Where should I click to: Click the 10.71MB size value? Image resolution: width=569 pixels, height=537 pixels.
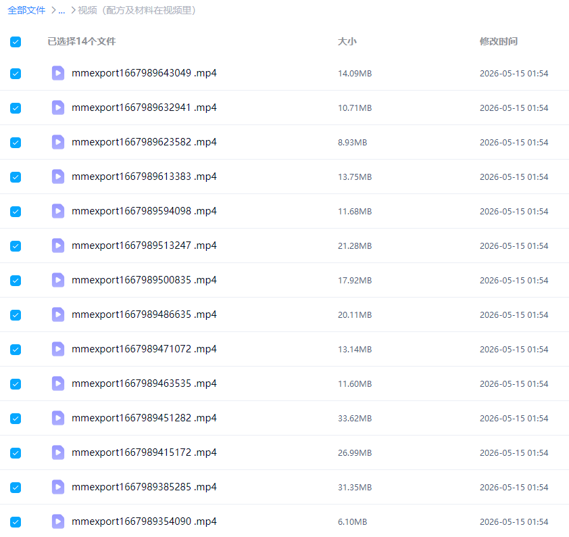(355, 108)
